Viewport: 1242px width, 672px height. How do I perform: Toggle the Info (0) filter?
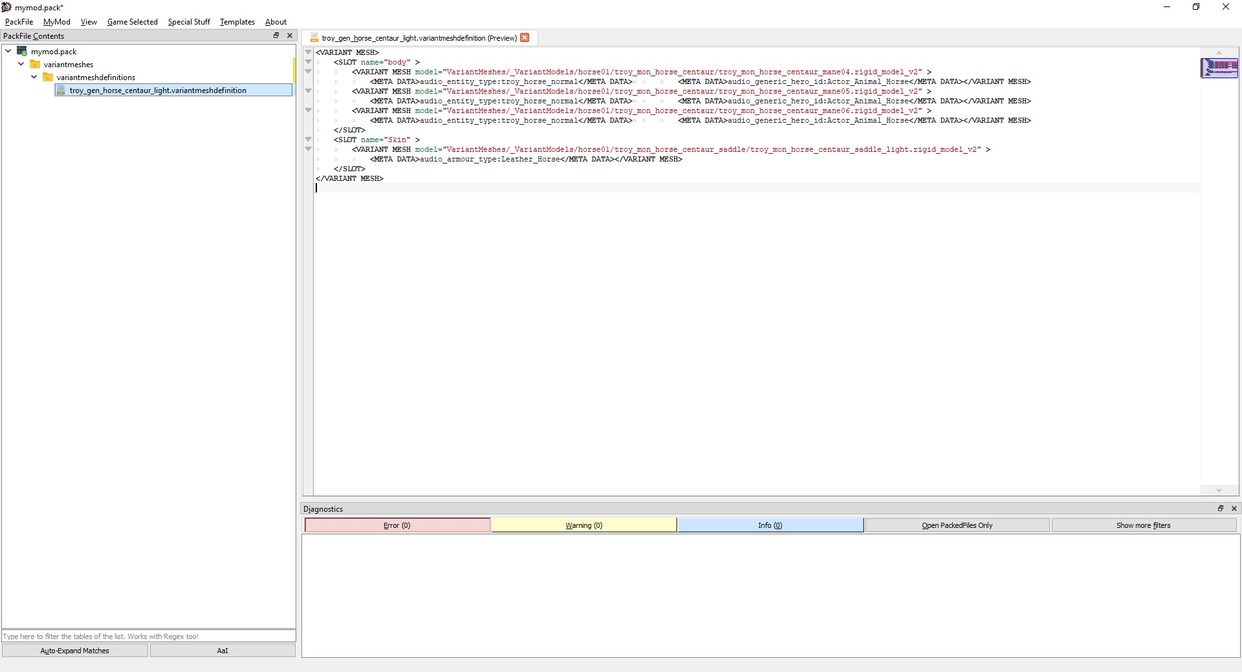click(770, 525)
